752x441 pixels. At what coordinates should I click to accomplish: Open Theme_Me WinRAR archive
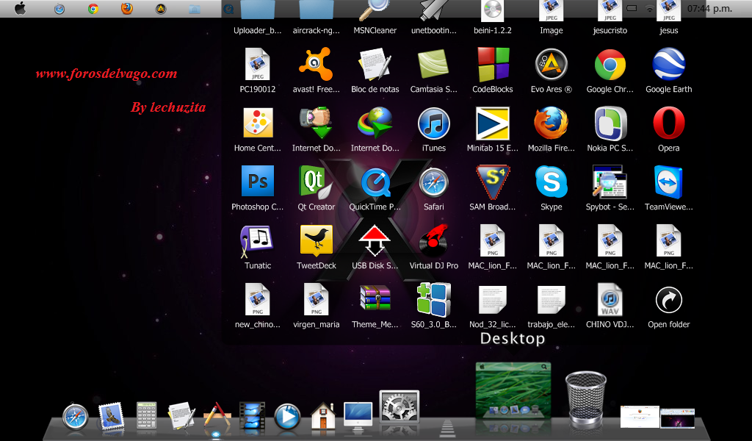coord(375,298)
